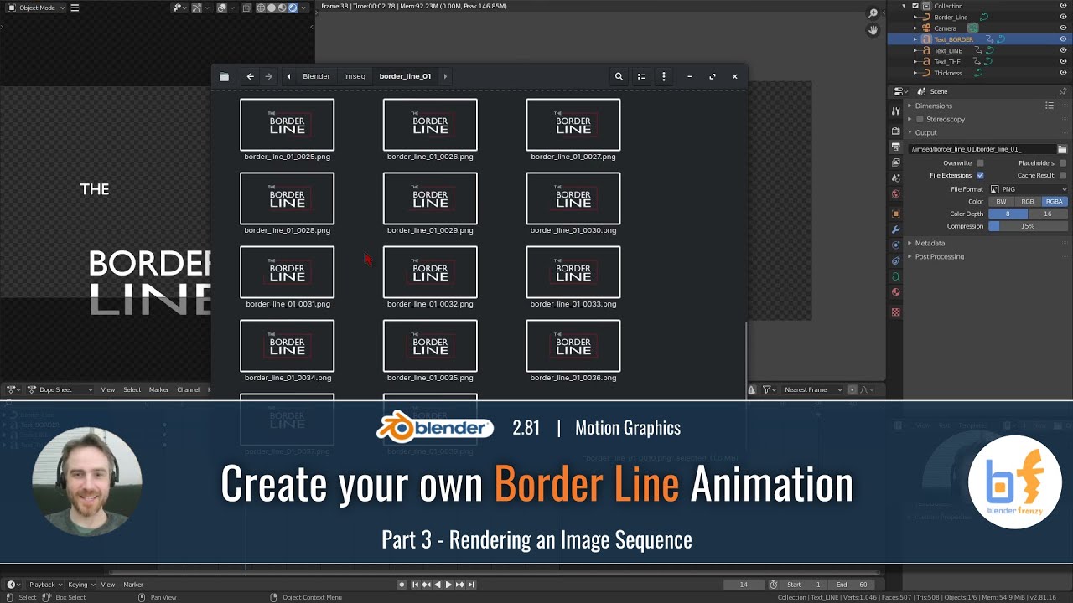
Task: Hide the Border_Line object in outliner
Action: point(1063,17)
